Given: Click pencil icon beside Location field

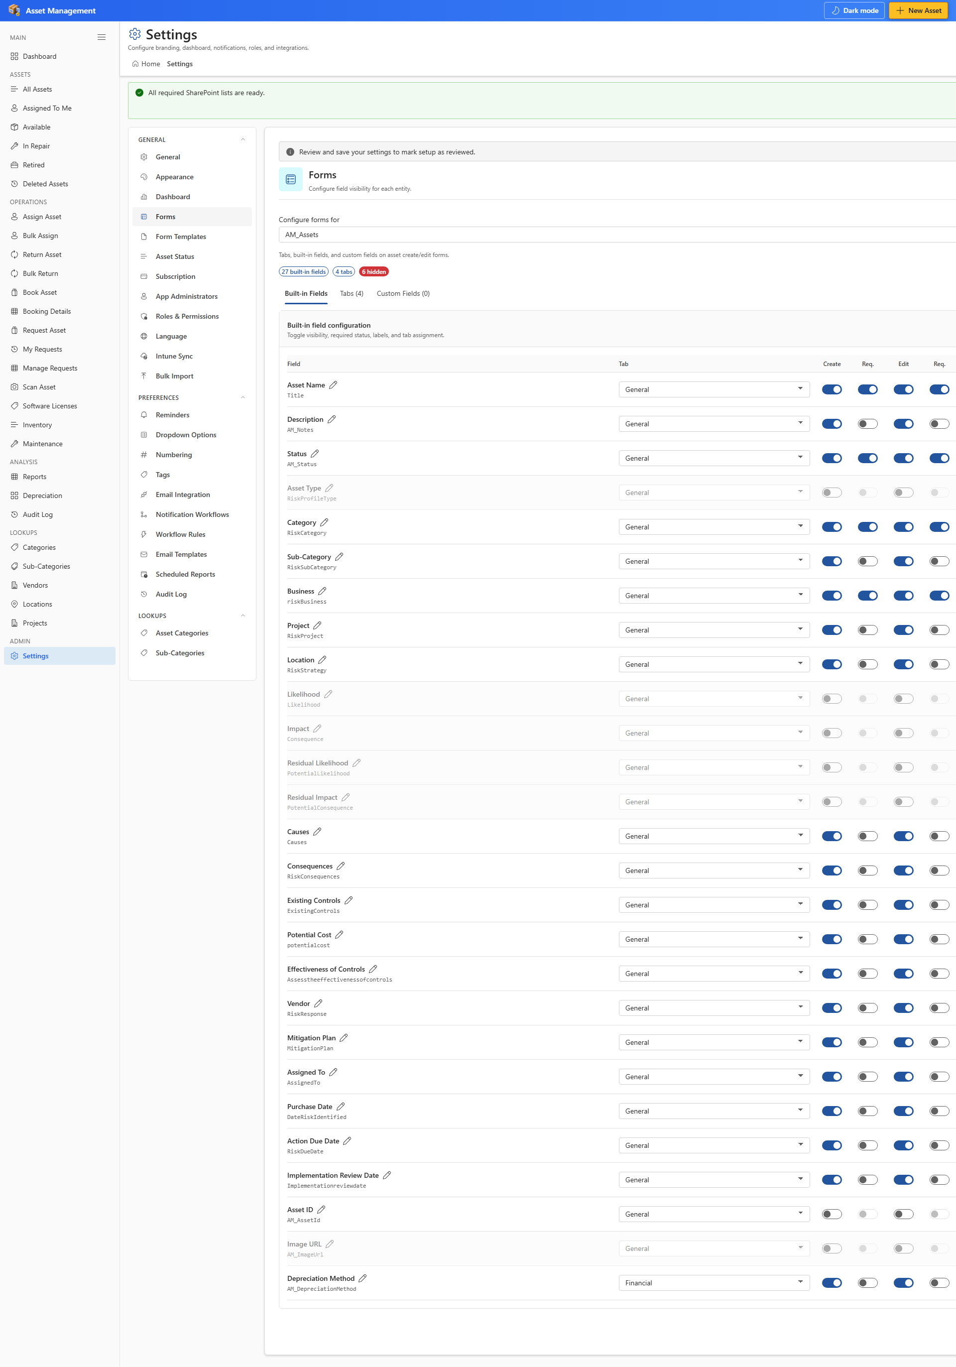Looking at the screenshot, I should click(322, 660).
